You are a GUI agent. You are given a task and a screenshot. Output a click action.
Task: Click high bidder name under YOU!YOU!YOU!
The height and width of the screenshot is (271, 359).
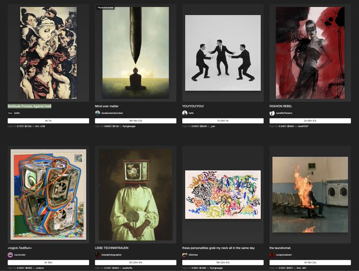pos(213,126)
